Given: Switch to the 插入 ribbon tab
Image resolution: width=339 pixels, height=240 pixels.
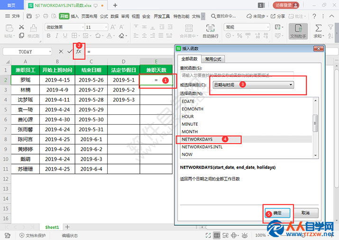Looking at the screenshot, I should pos(74,16).
